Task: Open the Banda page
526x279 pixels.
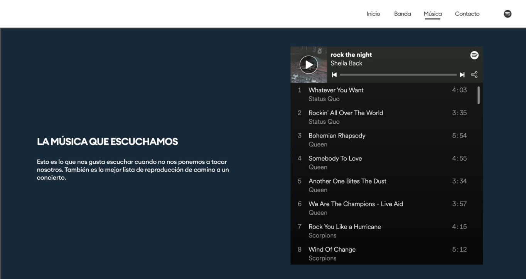Action: click(x=402, y=13)
